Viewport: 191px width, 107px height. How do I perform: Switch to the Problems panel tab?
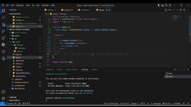point(50,70)
